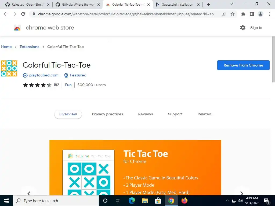
Task: Open the Chrome profile avatar
Action: coord(260,14)
